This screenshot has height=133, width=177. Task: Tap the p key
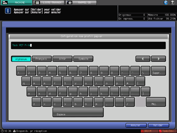pos(120,81)
